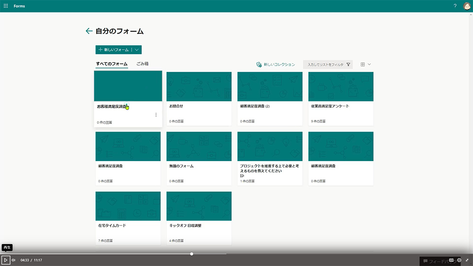The width and height of the screenshot is (473, 266).
Task: Open the 顧客満足度調査 (2) form card
Action: (270, 99)
